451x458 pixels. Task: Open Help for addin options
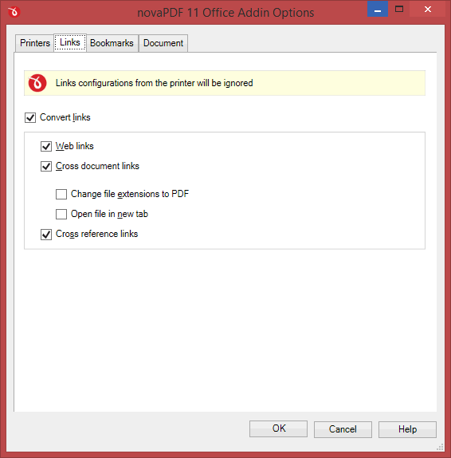407,429
